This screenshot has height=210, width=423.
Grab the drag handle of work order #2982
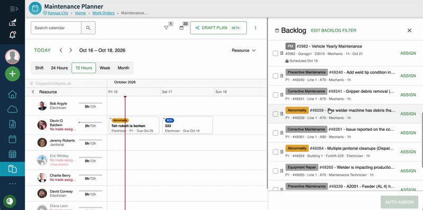pyautogui.click(x=282, y=53)
